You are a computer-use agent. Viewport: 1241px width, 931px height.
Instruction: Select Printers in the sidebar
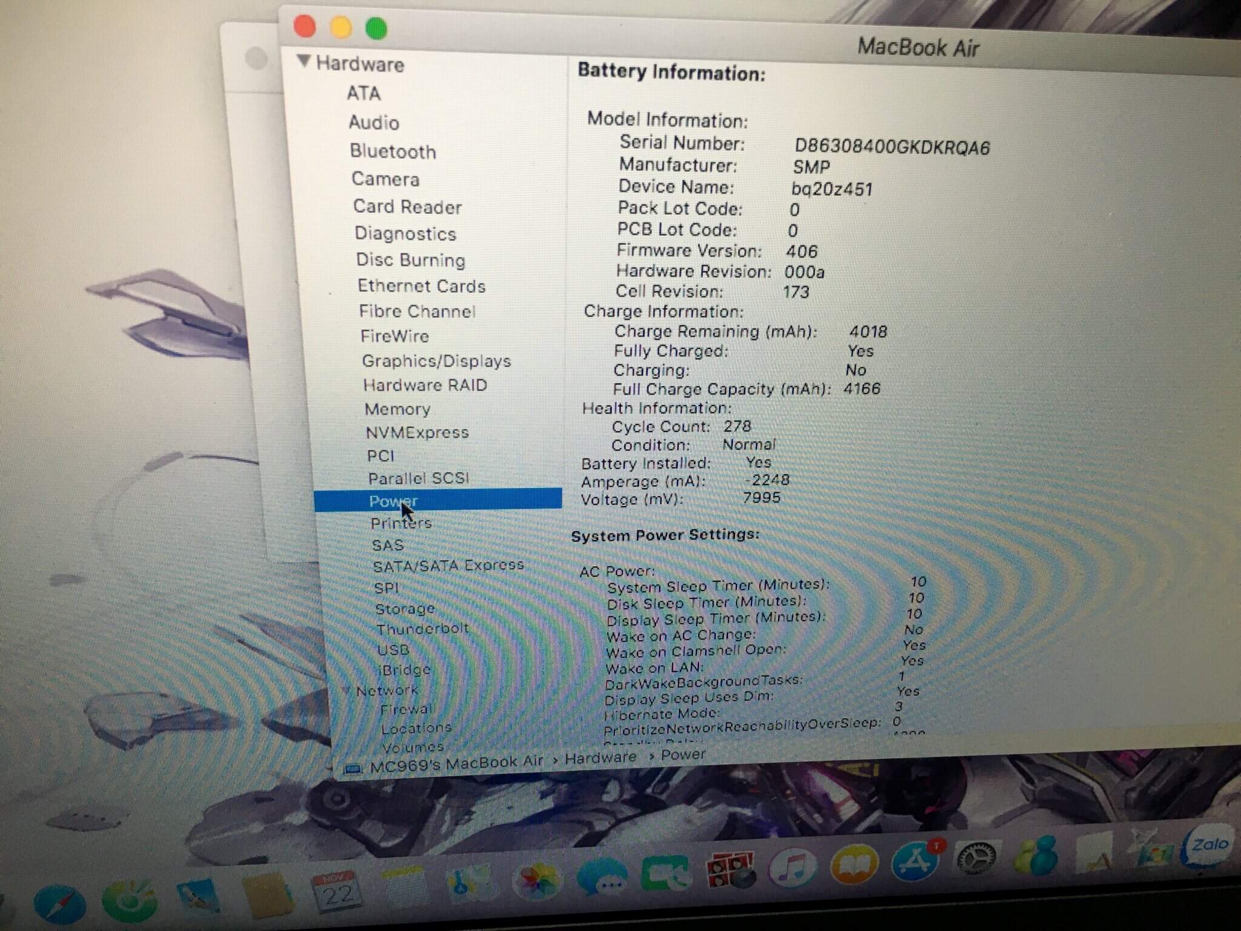[x=401, y=523]
